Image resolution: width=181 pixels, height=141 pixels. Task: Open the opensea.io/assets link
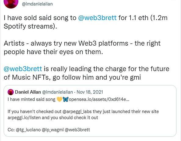click(99, 99)
